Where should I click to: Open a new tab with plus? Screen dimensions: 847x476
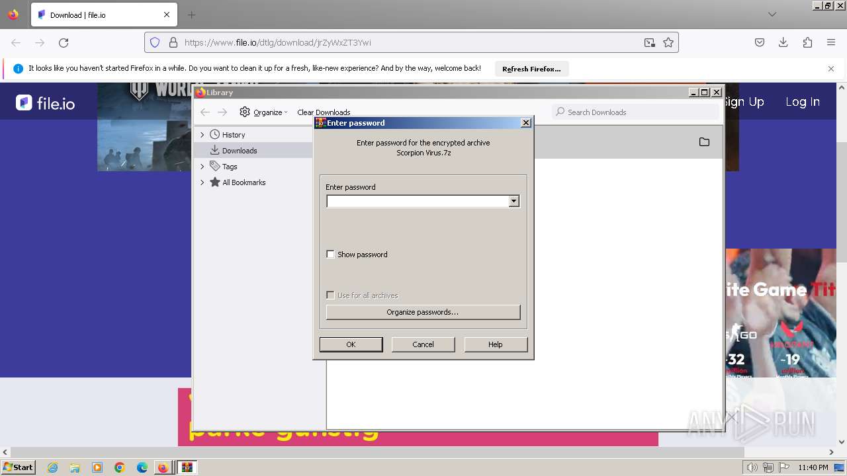[191, 15]
